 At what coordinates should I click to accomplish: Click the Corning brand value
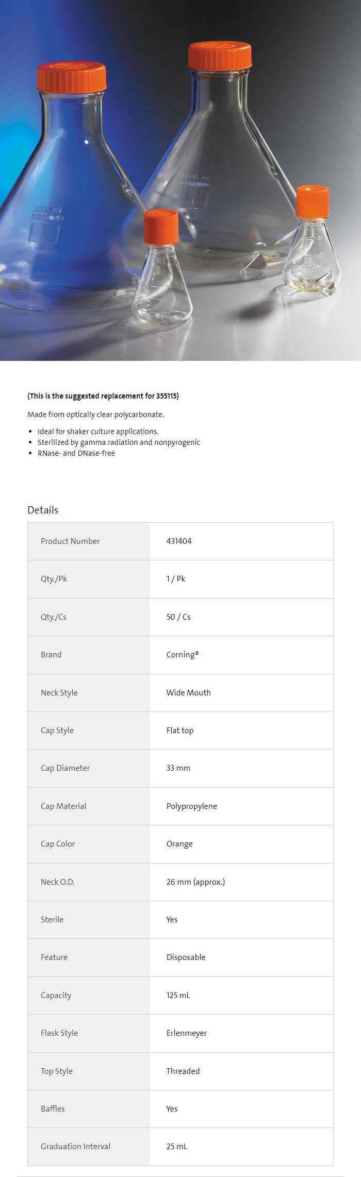point(182,654)
